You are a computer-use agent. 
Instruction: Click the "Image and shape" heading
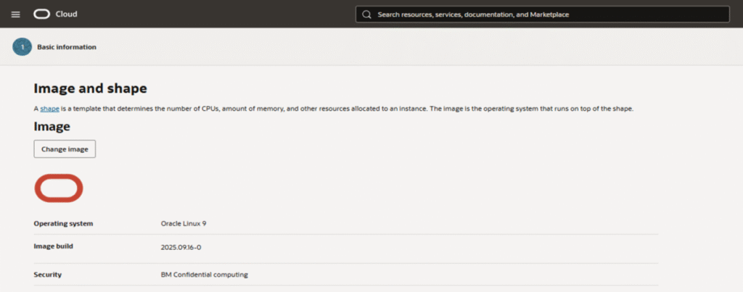coord(90,88)
